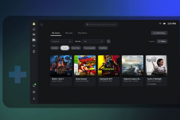This screenshot has height=120, width=180.
Task: Open the Xbox profile avatar icon
Action: (x=34, y=24)
